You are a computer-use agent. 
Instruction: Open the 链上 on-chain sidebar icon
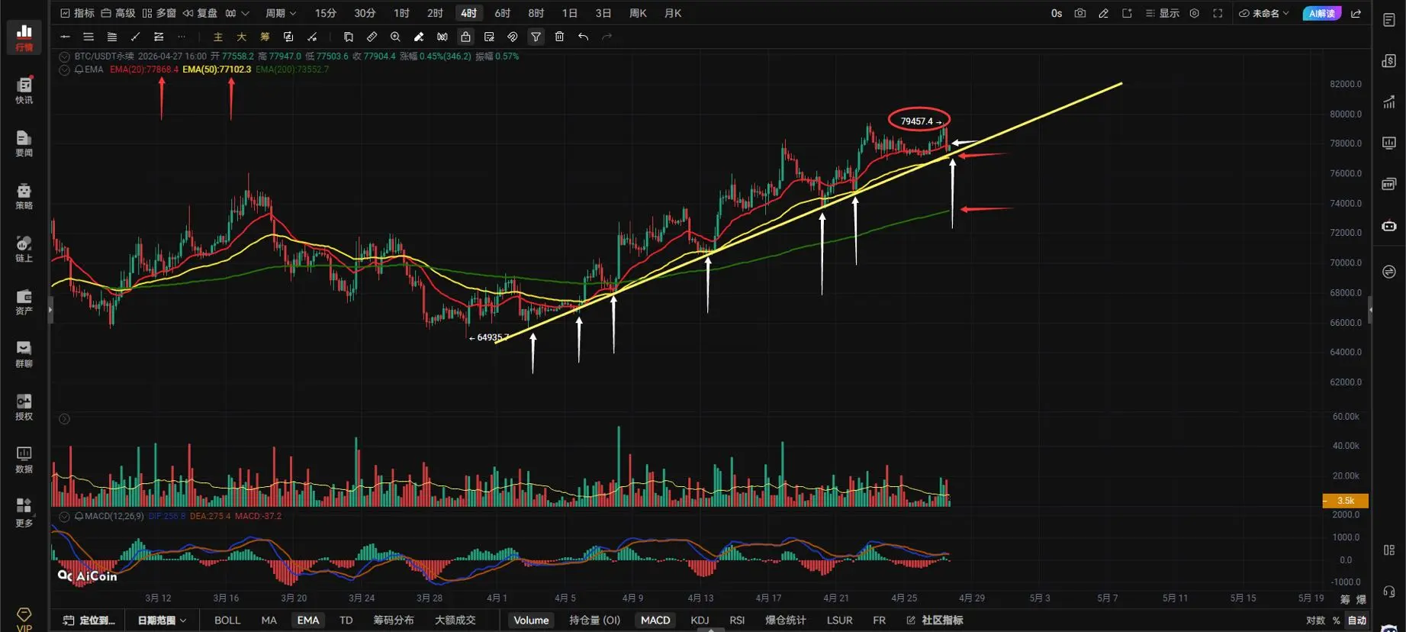pyautogui.click(x=24, y=248)
